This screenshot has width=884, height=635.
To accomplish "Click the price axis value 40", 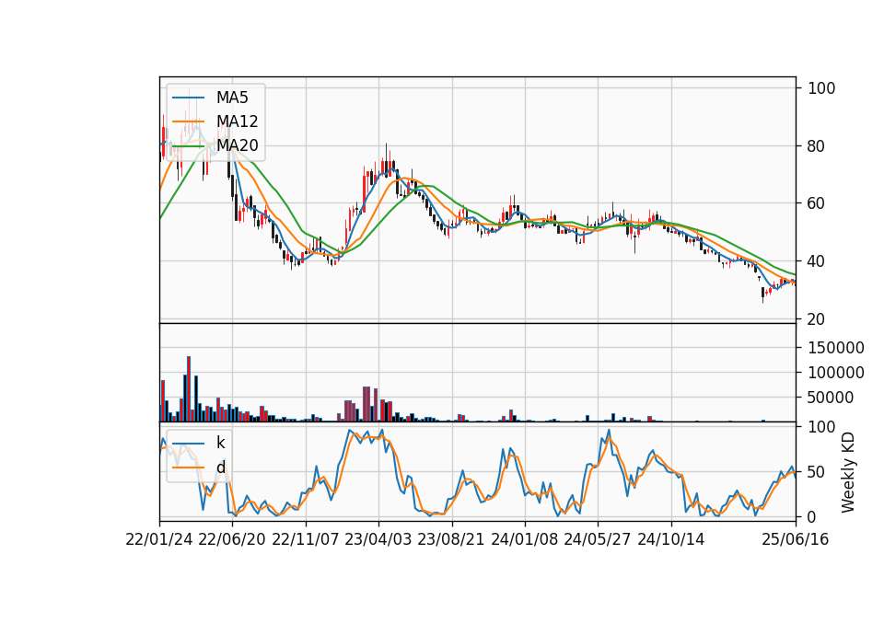I will (x=818, y=261).
